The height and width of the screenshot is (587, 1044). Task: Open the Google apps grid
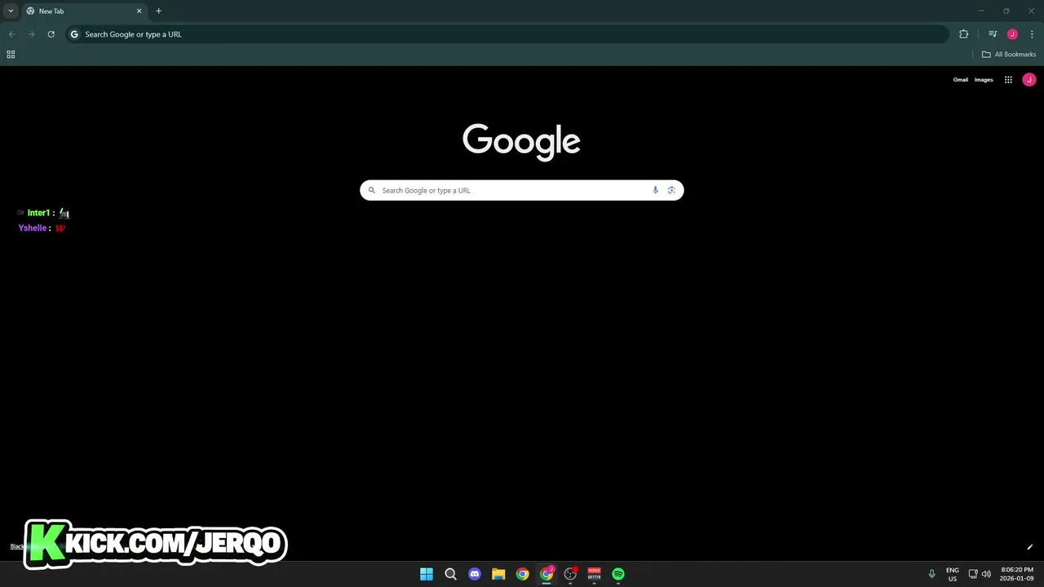click(x=1008, y=80)
